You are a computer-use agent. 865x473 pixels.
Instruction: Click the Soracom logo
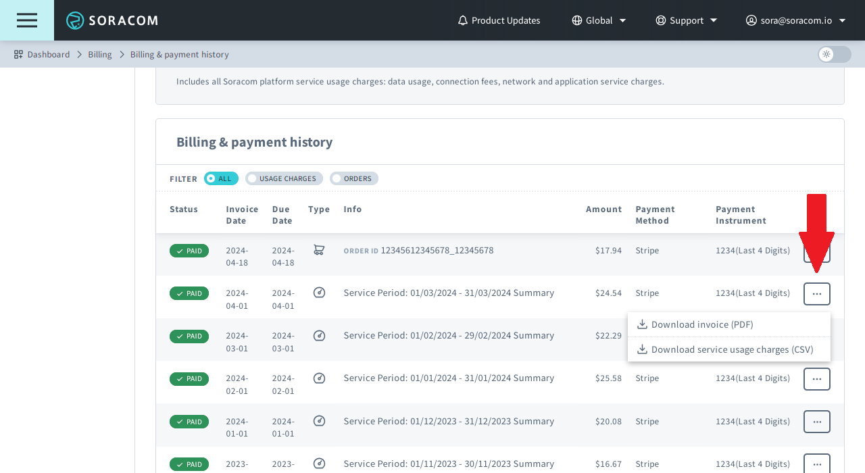(x=111, y=20)
